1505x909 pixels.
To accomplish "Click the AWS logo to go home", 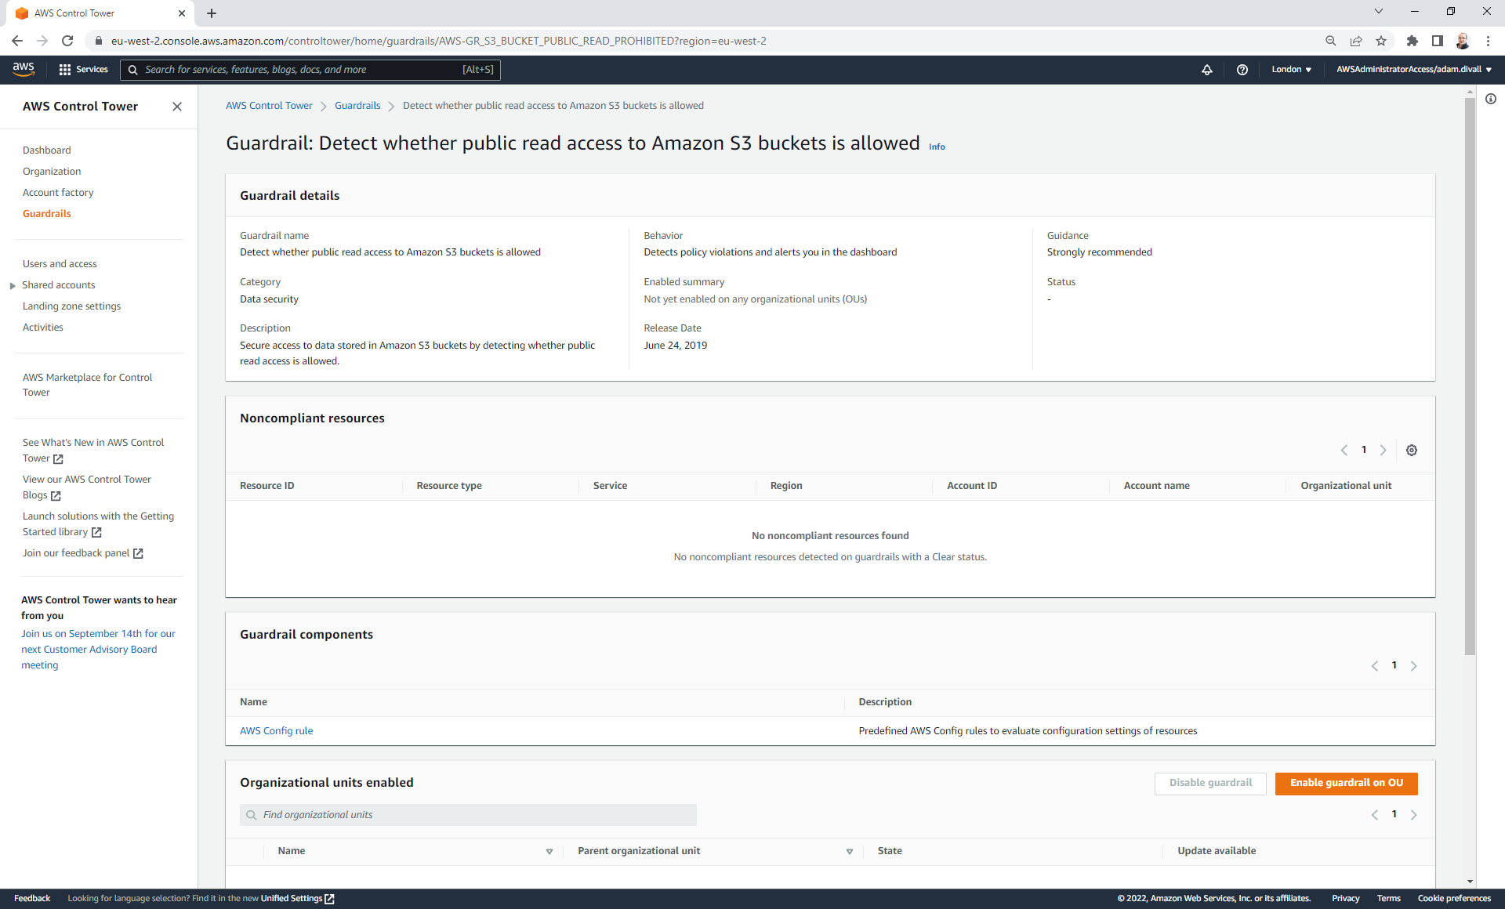I will click(24, 69).
